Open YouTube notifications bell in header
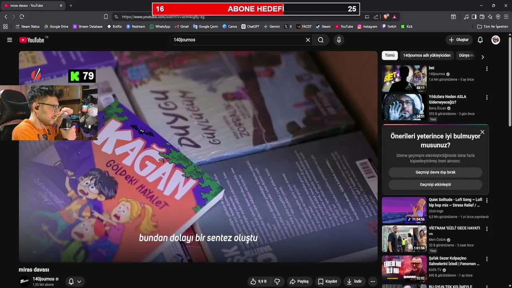This screenshot has height=288, width=512. tap(480, 40)
